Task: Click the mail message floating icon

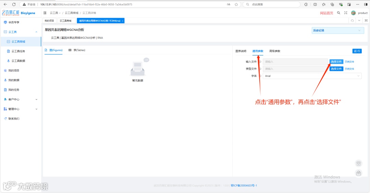Action: [358, 173]
